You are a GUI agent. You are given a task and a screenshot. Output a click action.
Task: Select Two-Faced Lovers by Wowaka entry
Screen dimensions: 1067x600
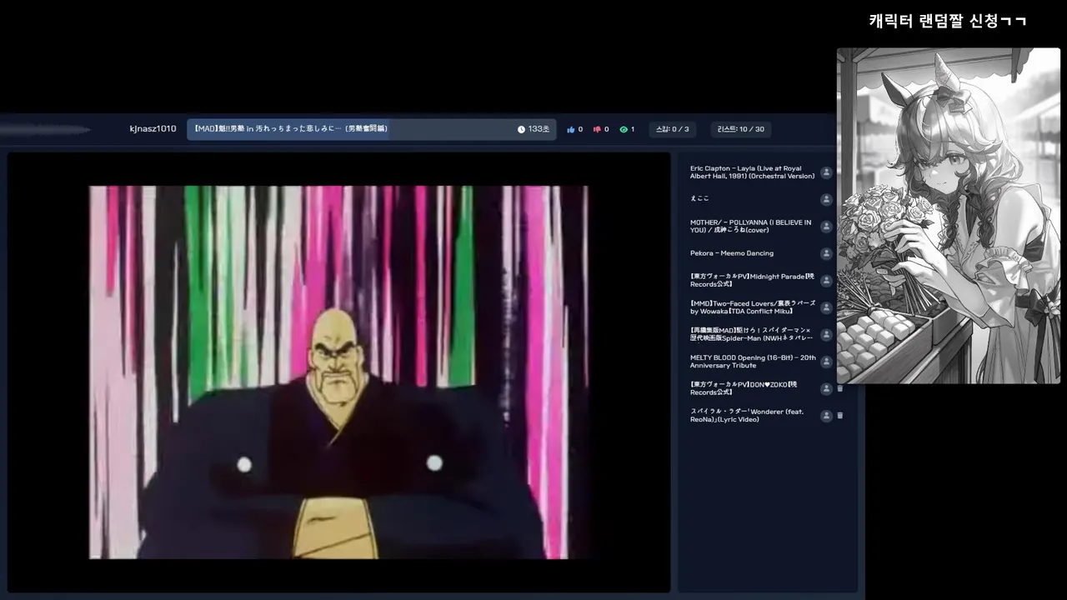pyautogui.click(x=752, y=307)
